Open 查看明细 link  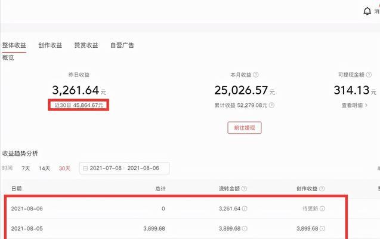(x=354, y=105)
